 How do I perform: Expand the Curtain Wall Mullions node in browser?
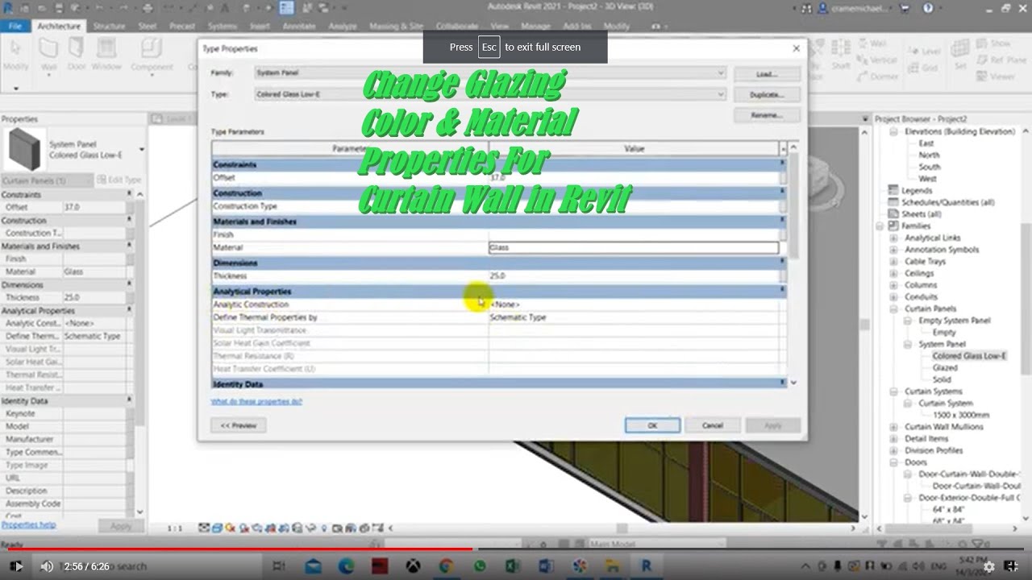[x=893, y=427]
